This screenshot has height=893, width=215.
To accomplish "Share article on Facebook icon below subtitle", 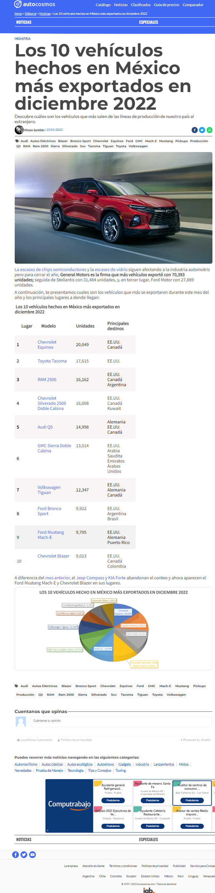I will [x=195, y=130].
